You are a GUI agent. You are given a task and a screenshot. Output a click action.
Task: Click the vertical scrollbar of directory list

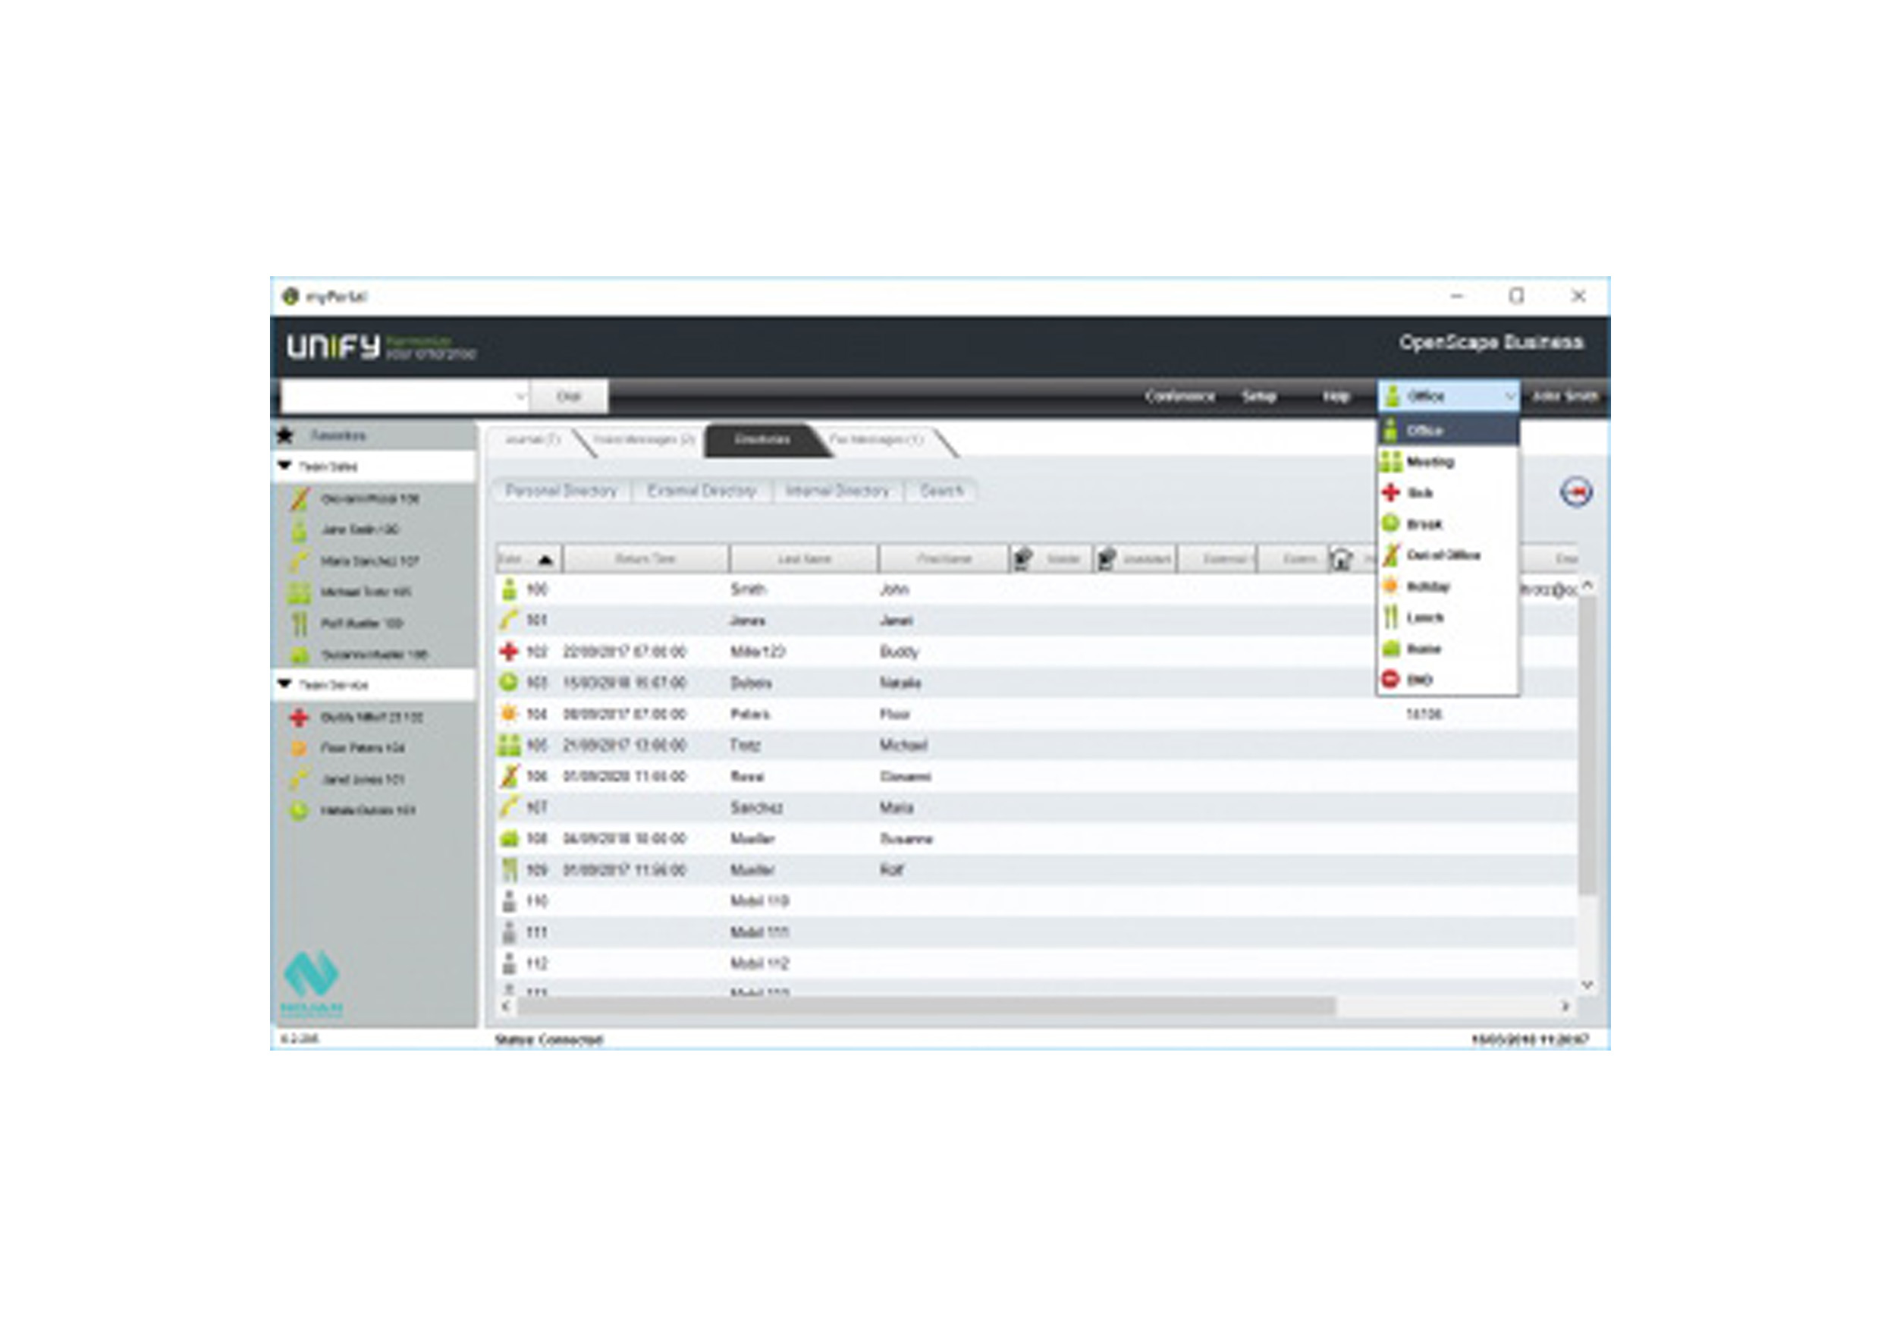(x=1586, y=744)
